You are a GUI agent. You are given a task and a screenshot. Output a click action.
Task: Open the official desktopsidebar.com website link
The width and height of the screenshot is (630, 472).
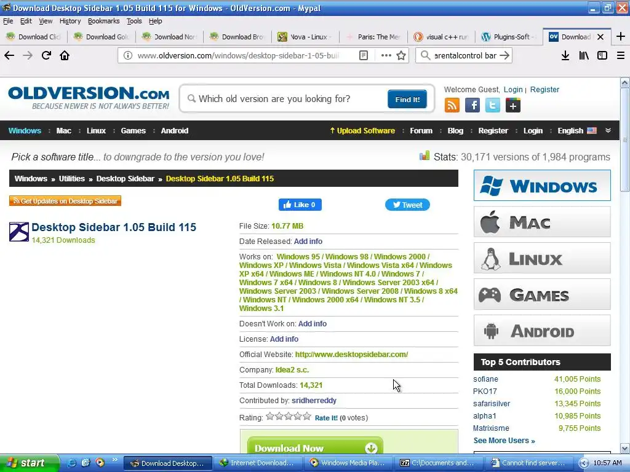click(x=351, y=355)
